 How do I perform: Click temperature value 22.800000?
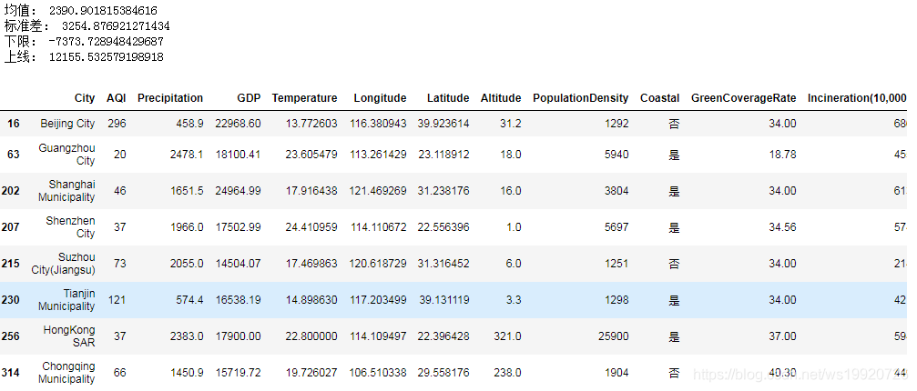(x=311, y=336)
